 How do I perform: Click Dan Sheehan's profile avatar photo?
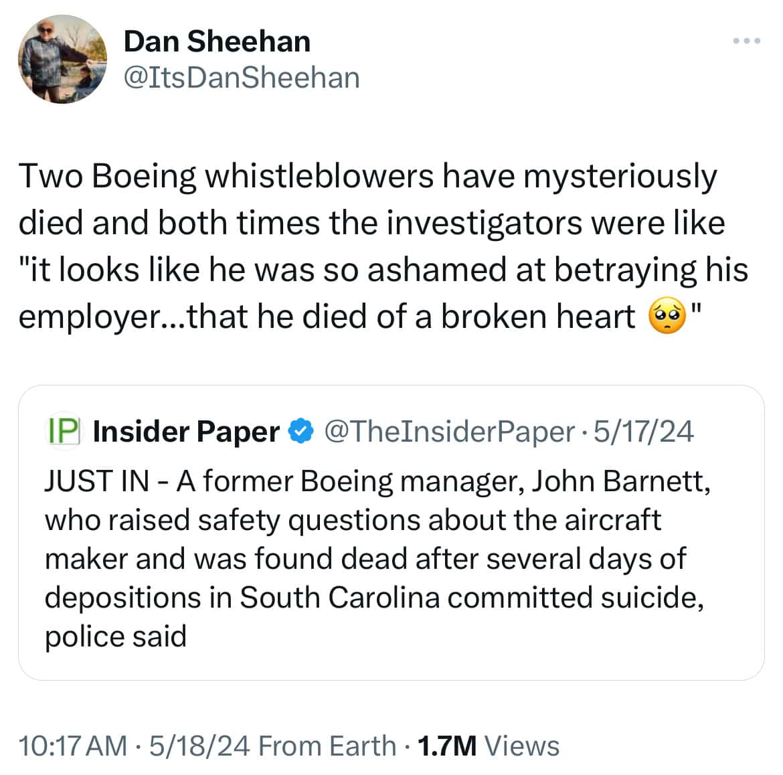63,60
